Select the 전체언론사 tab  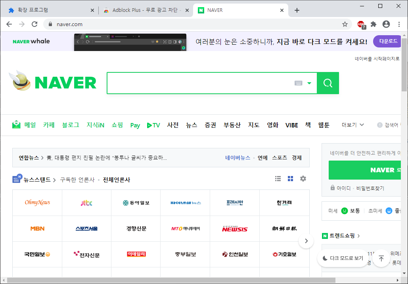pyautogui.click(x=116, y=180)
